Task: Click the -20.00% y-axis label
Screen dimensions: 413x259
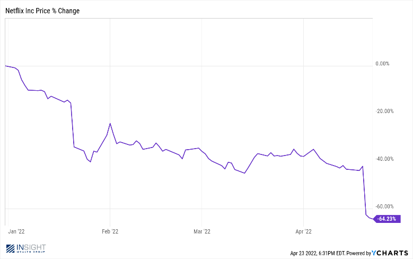Action: click(384, 111)
